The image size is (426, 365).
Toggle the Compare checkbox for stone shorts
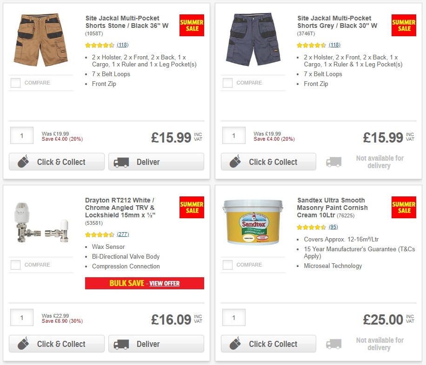(x=15, y=83)
